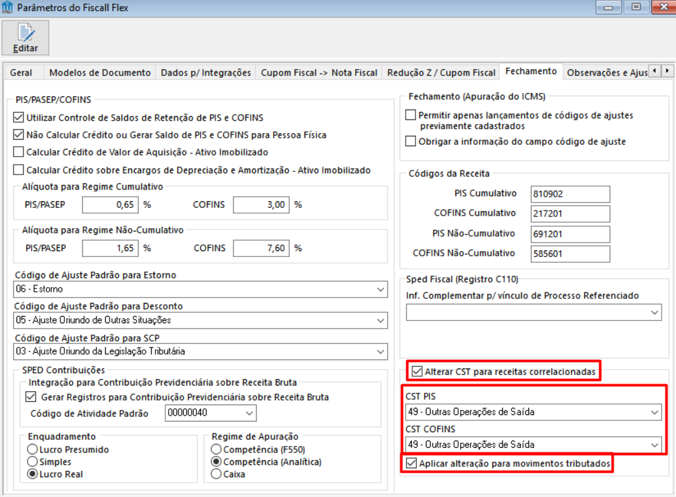Open the Observações e Ajustes tab
Viewport: 676px width, 497px height.
click(x=606, y=72)
